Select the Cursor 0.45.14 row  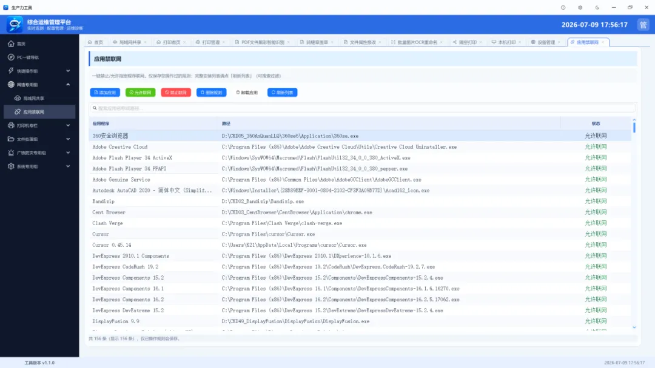360,245
